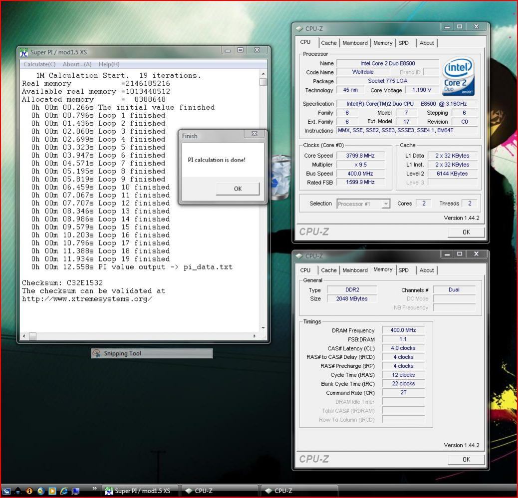518x498 pixels.
Task: Click the first CPU-Z taskbar button
Action: click(220, 491)
